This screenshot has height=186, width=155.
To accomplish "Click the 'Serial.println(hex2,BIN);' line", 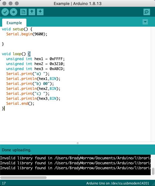I will click(x=33, y=89).
